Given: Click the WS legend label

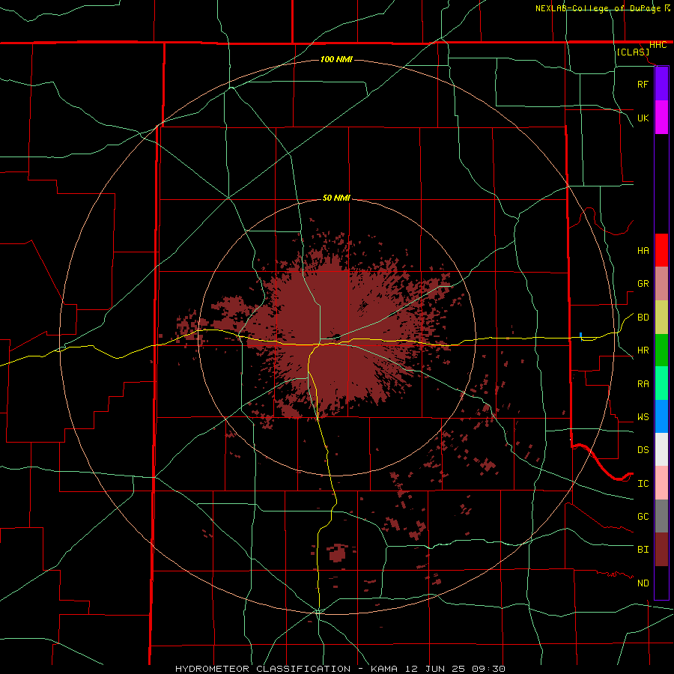Looking at the screenshot, I should point(643,417).
